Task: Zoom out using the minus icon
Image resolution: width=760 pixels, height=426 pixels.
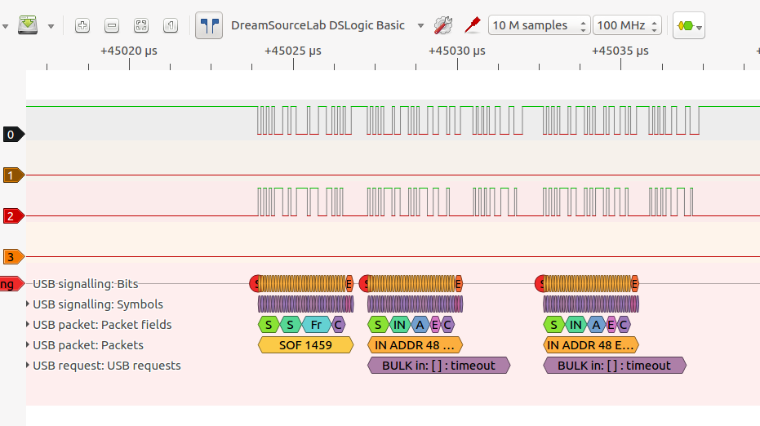Action: 112,25
